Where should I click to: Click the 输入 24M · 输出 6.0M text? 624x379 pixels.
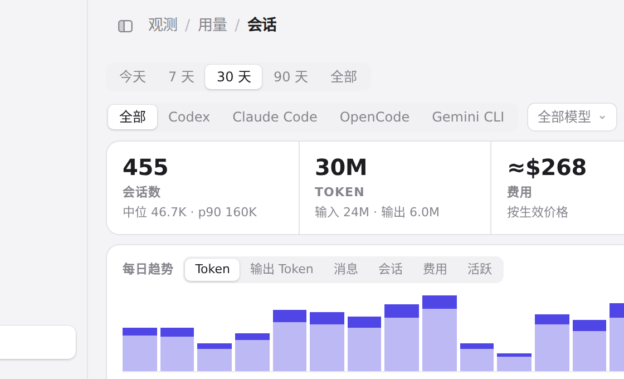tap(377, 212)
